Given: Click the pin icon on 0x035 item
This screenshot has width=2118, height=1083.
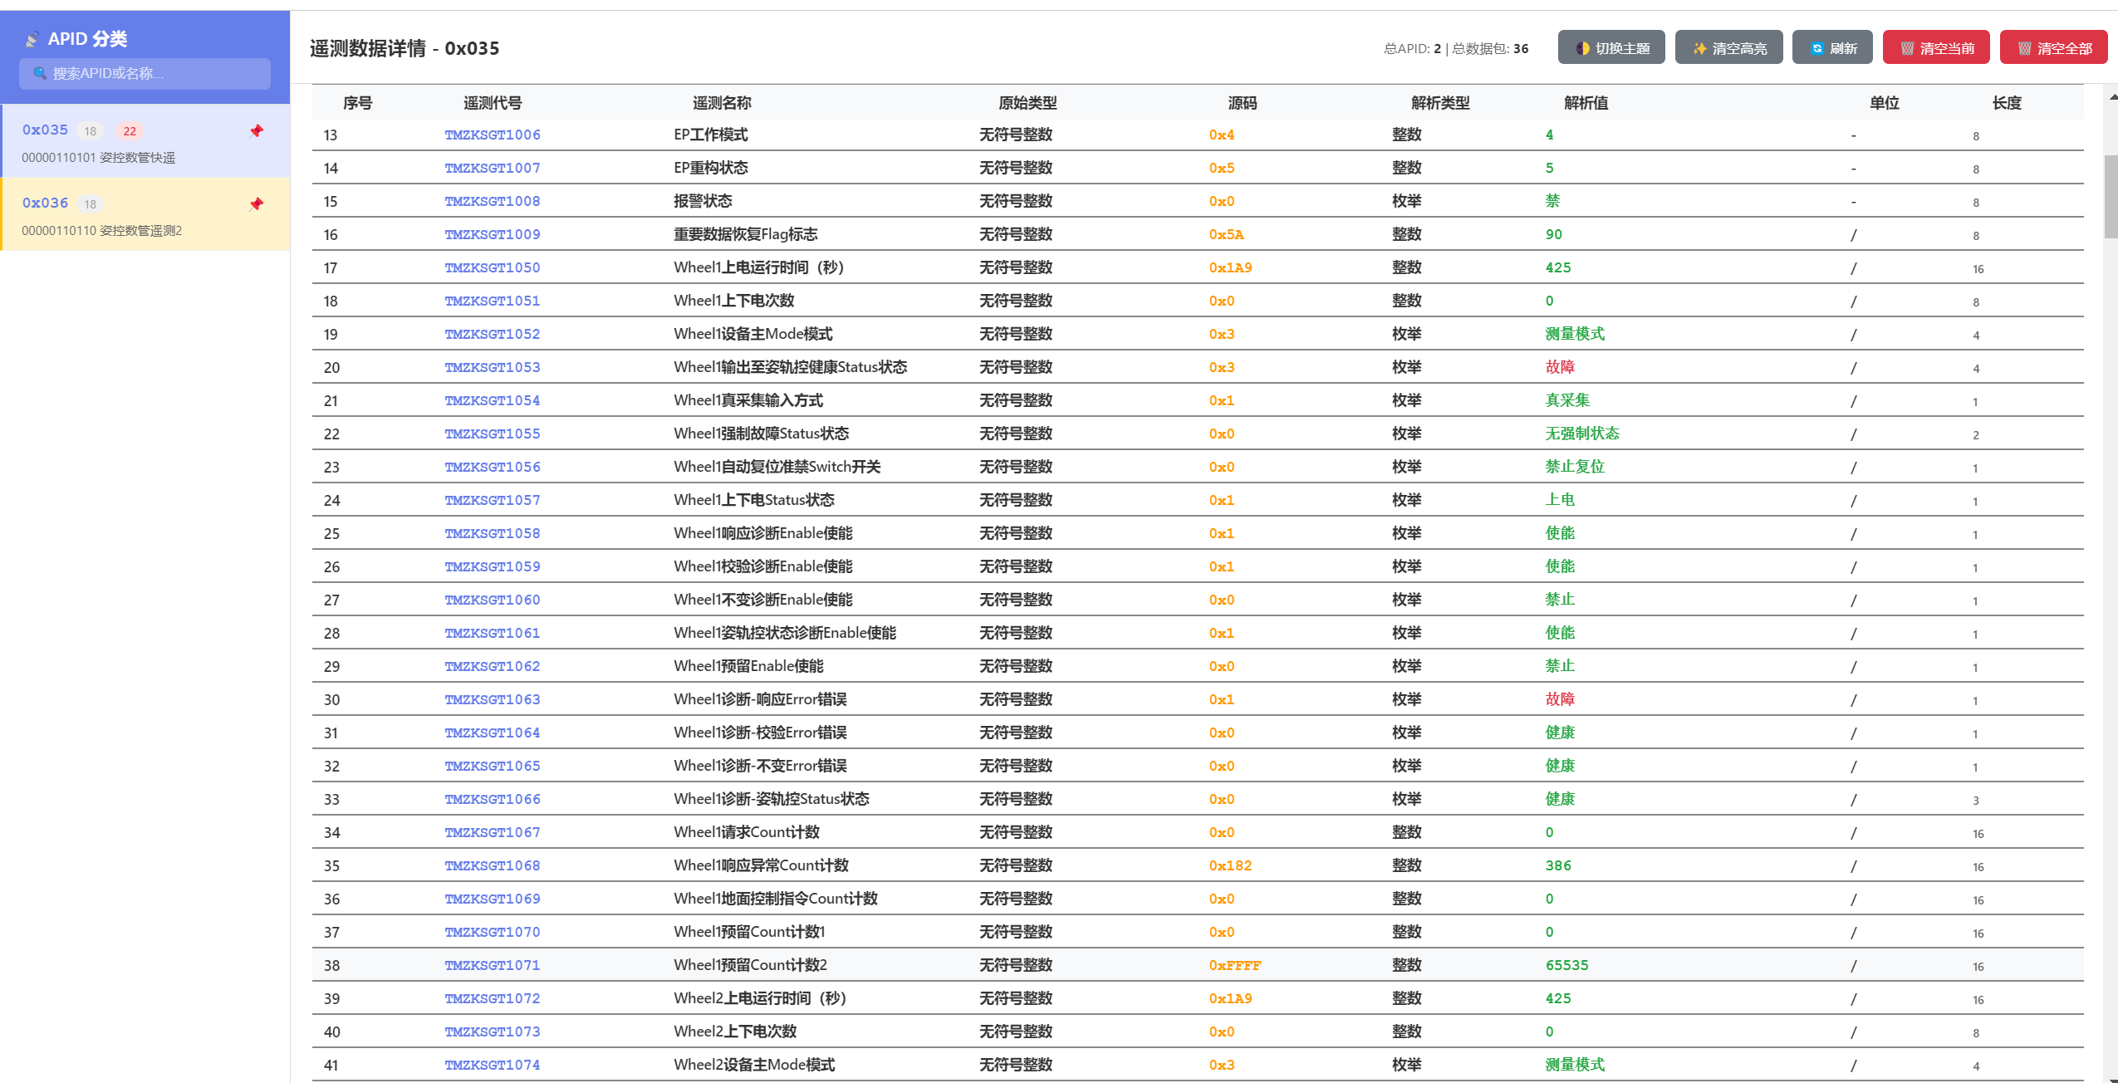Looking at the screenshot, I should coord(257,131).
